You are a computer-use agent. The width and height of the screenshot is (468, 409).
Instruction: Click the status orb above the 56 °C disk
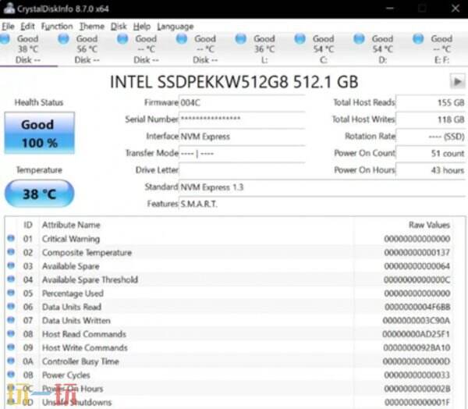click(x=64, y=39)
